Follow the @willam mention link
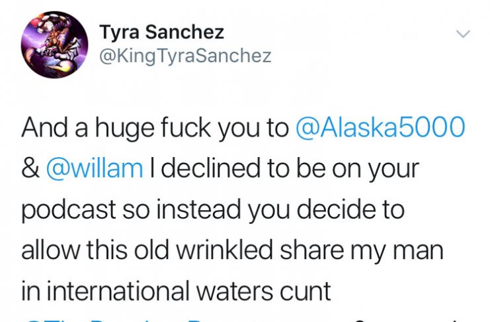This screenshot has width=490, height=322. (x=95, y=168)
